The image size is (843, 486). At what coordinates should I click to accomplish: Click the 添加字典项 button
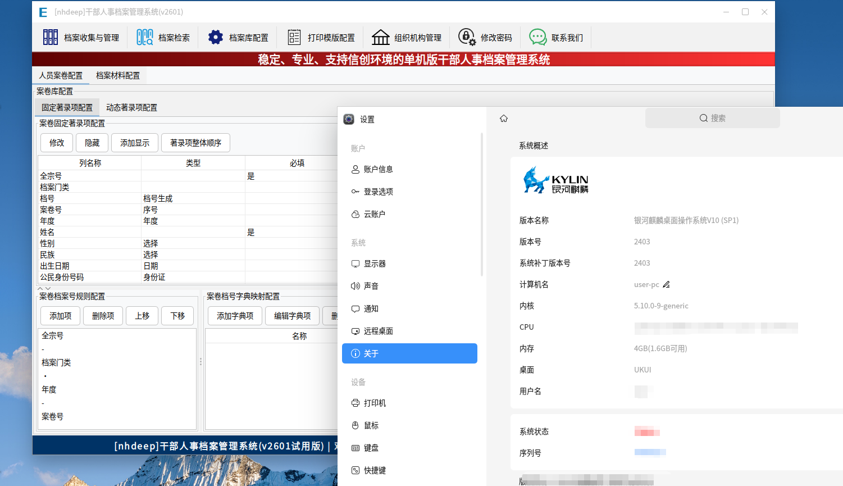point(235,316)
